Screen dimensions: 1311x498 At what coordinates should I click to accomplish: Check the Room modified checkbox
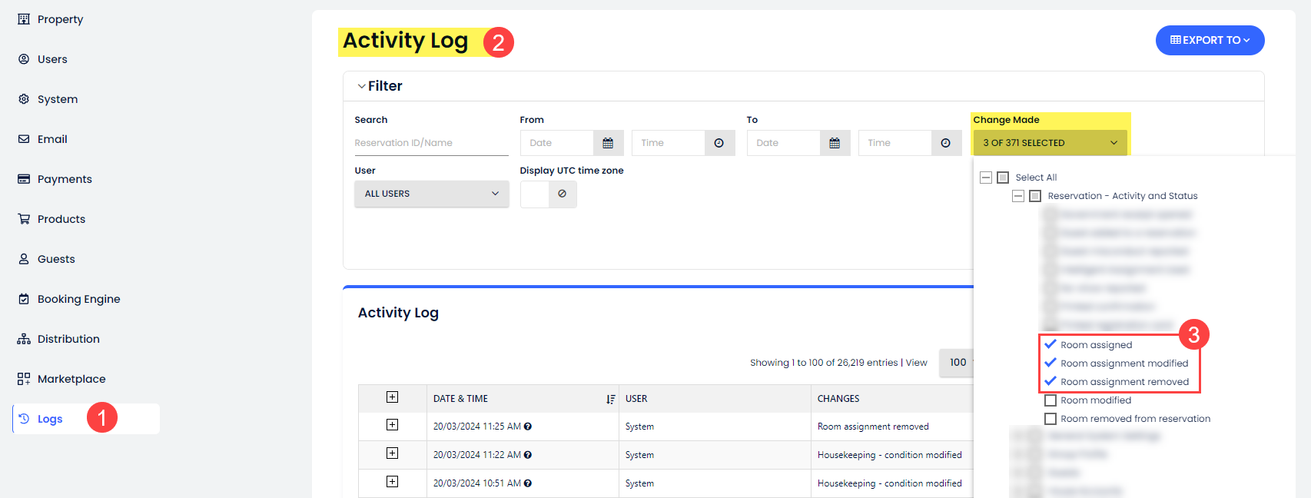coord(1050,400)
